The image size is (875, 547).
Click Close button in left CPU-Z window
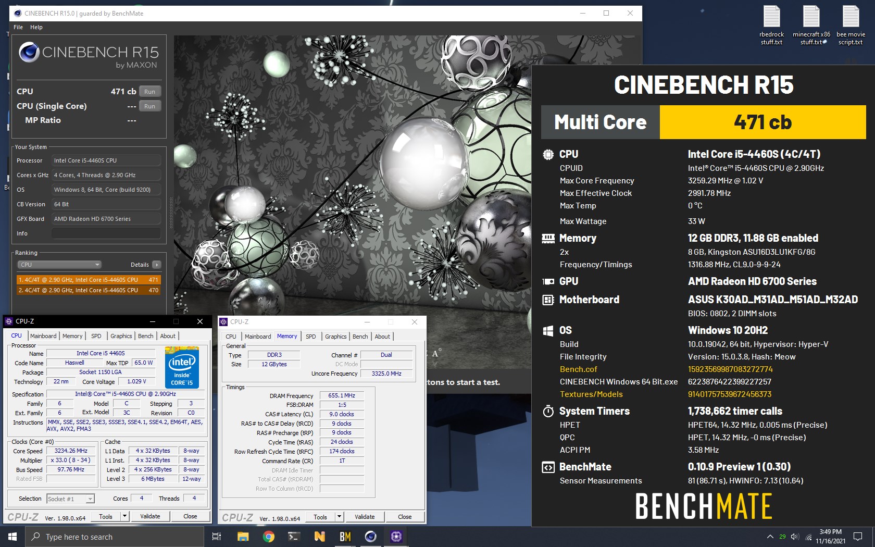[190, 516]
